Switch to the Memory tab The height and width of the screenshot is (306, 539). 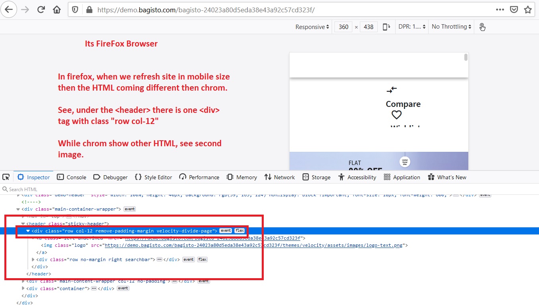click(x=241, y=177)
